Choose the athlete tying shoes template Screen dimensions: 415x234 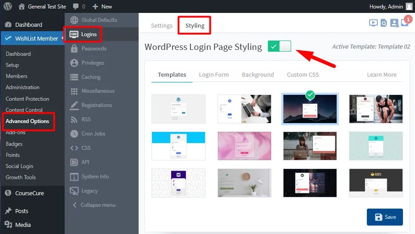376,109
